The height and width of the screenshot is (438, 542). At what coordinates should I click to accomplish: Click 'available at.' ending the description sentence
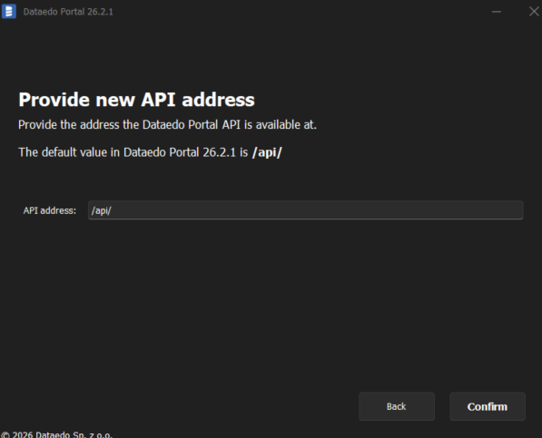pos(286,124)
